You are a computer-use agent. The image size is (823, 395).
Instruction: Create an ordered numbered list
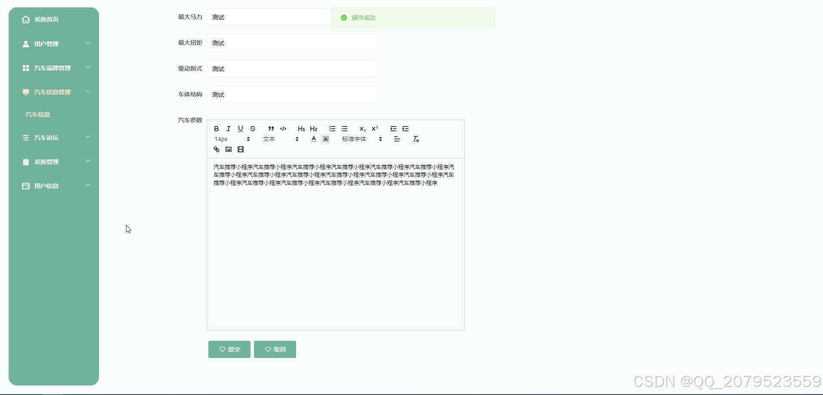click(x=332, y=129)
